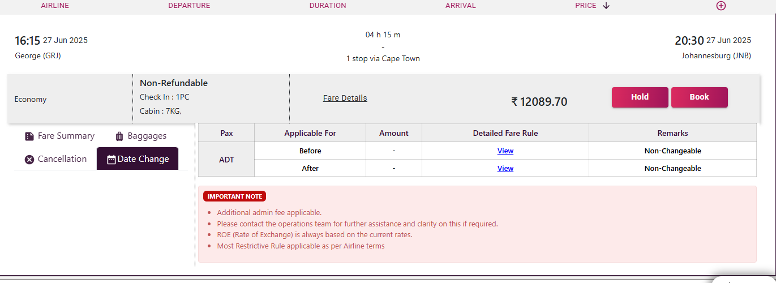The width and height of the screenshot is (776, 283).
Task: Click the Baggages suitcase icon
Action: 119,136
